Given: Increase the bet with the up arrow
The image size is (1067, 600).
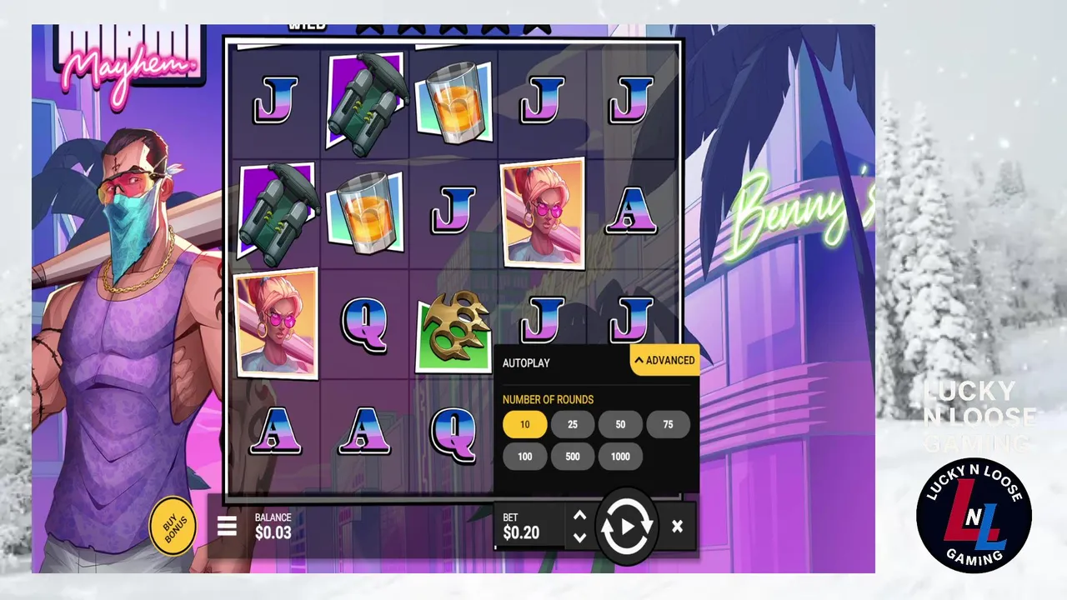Looking at the screenshot, I should point(580,516).
